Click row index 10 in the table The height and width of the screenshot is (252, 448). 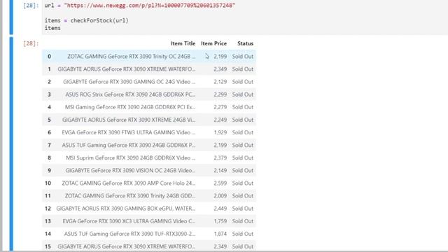click(48, 183)
